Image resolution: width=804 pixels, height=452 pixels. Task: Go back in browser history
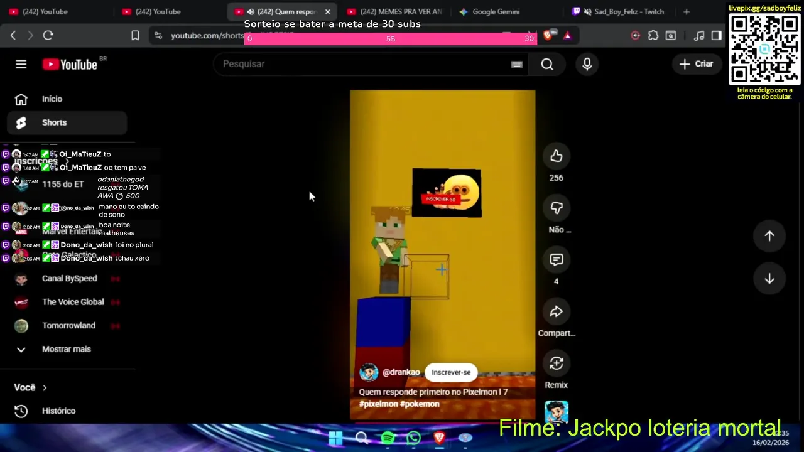[x=13, y=36]
